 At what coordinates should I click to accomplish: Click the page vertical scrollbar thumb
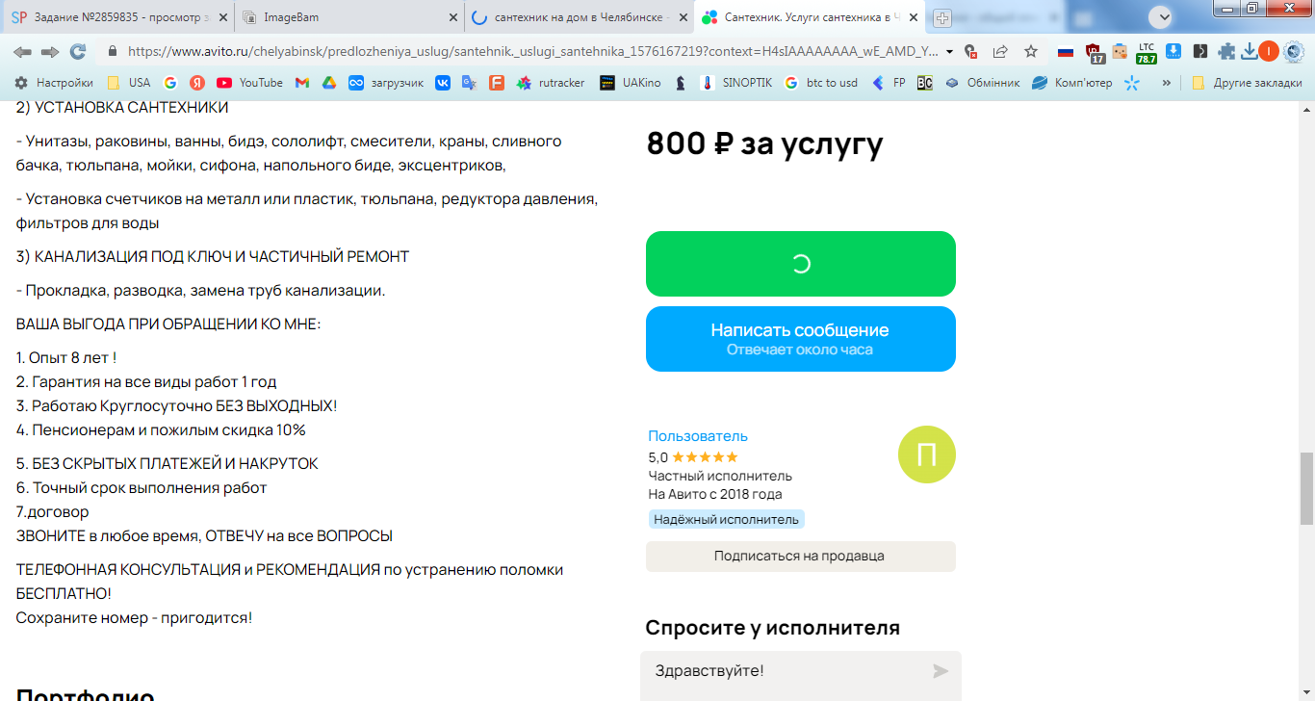pyautogui.click(x=1306, y=488)
